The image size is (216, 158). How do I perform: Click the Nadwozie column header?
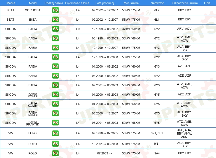tap(157, 3)
